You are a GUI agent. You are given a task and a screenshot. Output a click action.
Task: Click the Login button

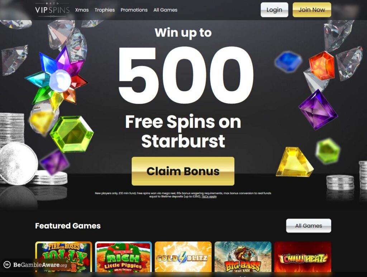pos(274,10)
